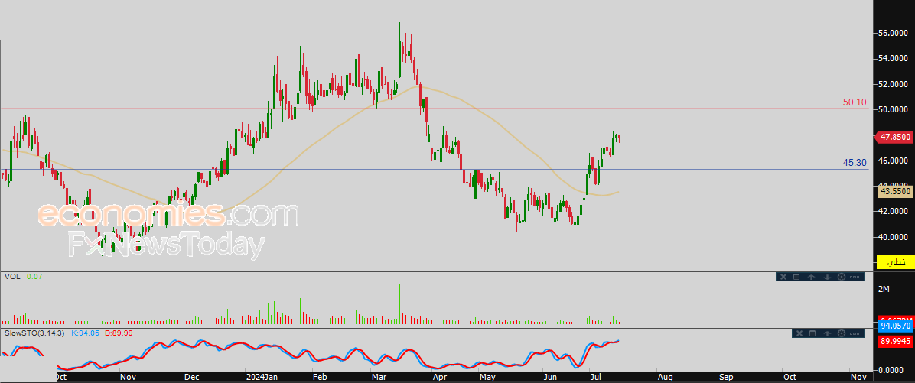Move the VOL panel down
The height and width of the screenshot is (383, 915).
(828, 277)
